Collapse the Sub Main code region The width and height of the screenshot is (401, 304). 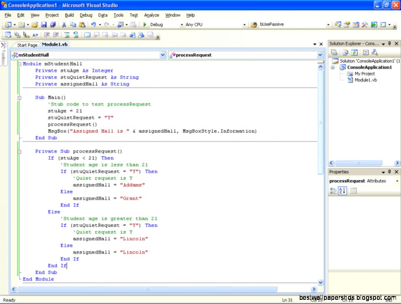20,98
